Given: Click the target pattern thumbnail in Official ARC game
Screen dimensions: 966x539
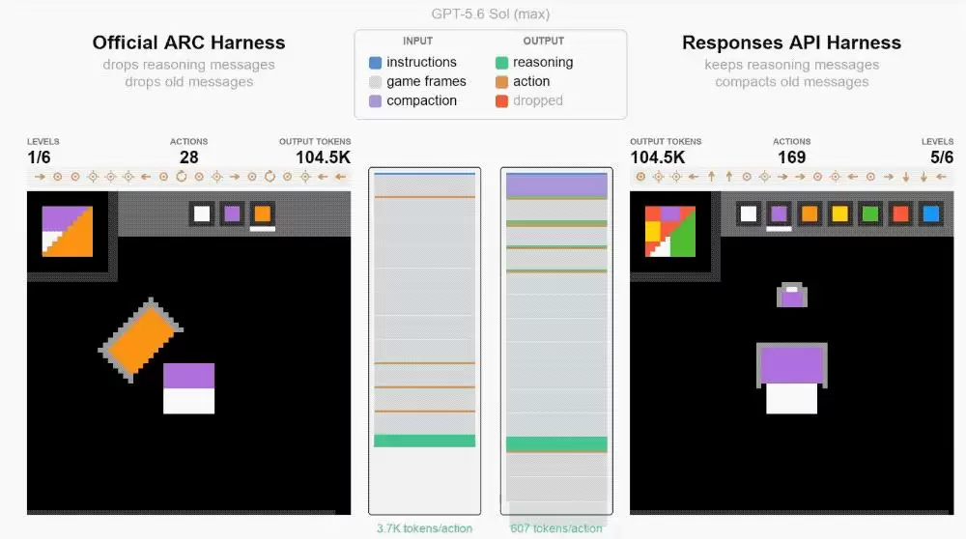Looking at the screenshot, I should click(x=68, y=231).
